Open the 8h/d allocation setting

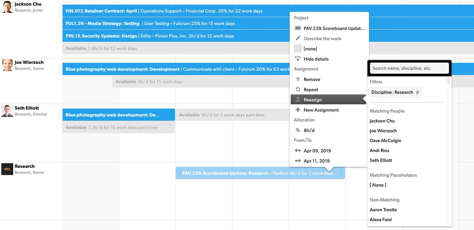[309, 130]
